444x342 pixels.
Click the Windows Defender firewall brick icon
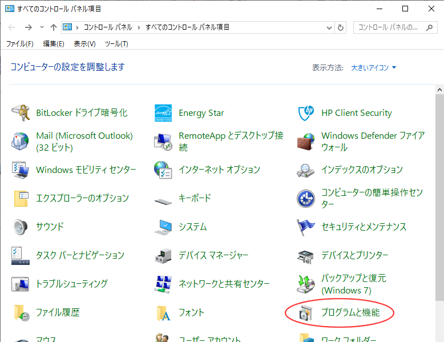tap(306, 141)
